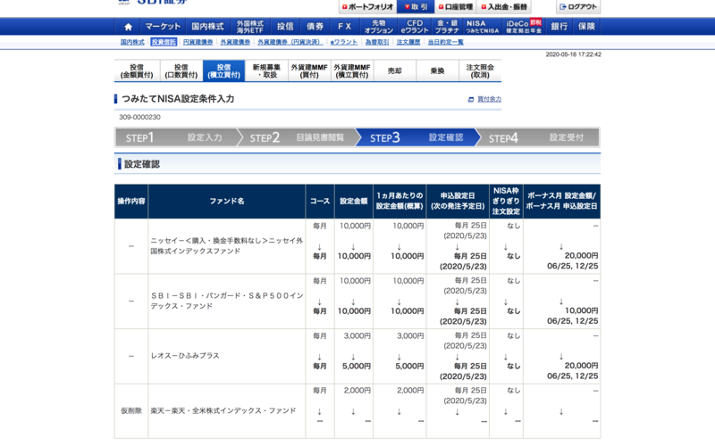The width and height of the screenshot is (715, 446).
Task: Switch to 投信(金額買付) tab
Action: (137, 71)
